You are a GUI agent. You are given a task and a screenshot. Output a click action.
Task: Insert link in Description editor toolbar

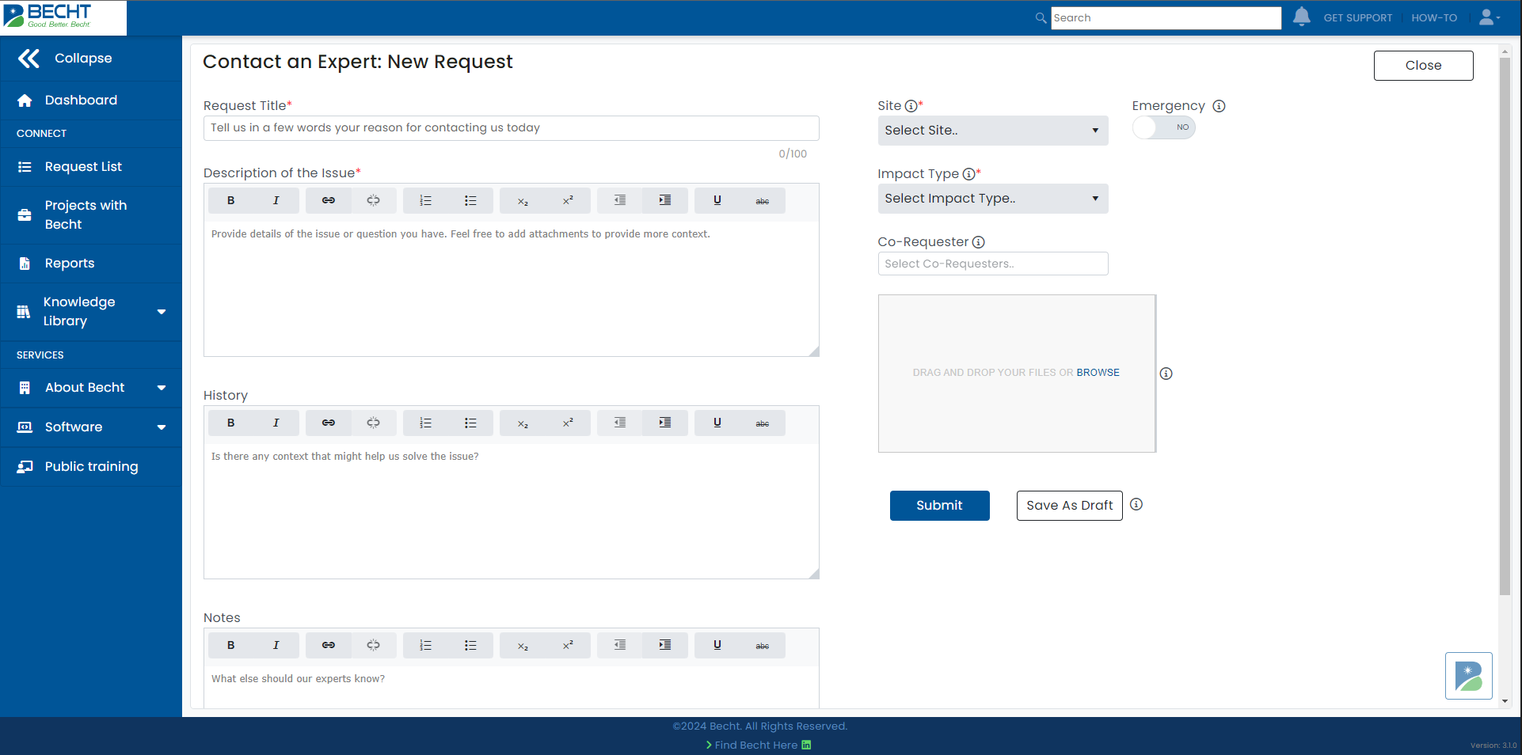pyautogui.click(x=328, y=201)
